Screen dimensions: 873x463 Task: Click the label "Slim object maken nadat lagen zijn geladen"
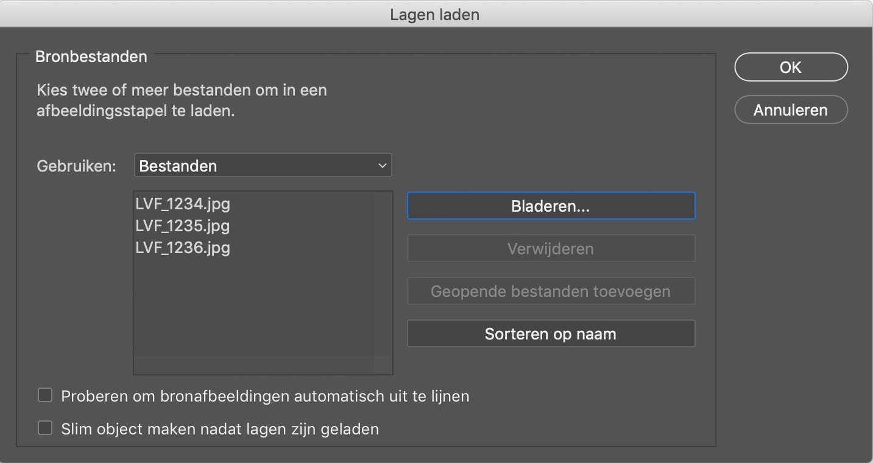pyautogui.click(x=219, y=428)
